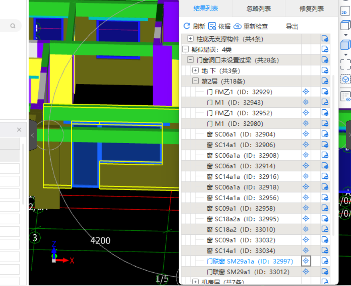The width and height of the screenshot is (351, 286).
Task: Switch to the 结果列表 tab
Action: 206,8
